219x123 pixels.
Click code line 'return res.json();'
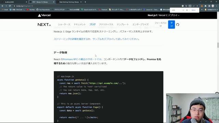(70, 93)
